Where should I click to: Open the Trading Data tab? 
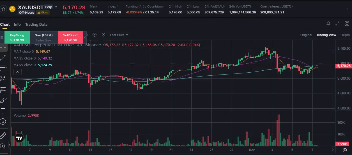pos(36,25)
